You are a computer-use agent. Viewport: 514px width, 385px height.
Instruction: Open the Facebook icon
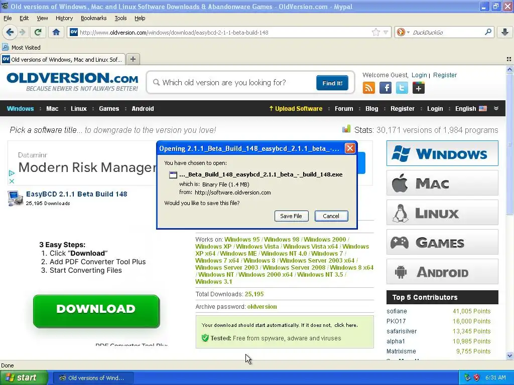click(385, 88)
